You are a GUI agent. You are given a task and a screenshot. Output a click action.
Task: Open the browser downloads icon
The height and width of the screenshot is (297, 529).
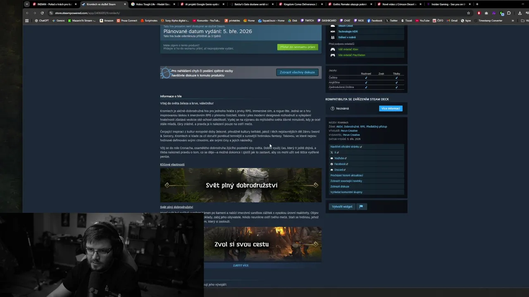click(x=519, y=13)
